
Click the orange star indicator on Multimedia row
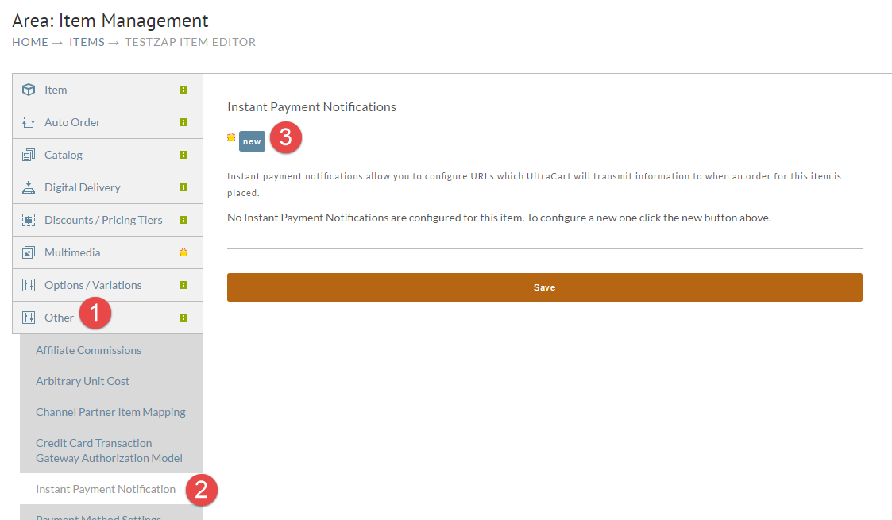[183, 252]
